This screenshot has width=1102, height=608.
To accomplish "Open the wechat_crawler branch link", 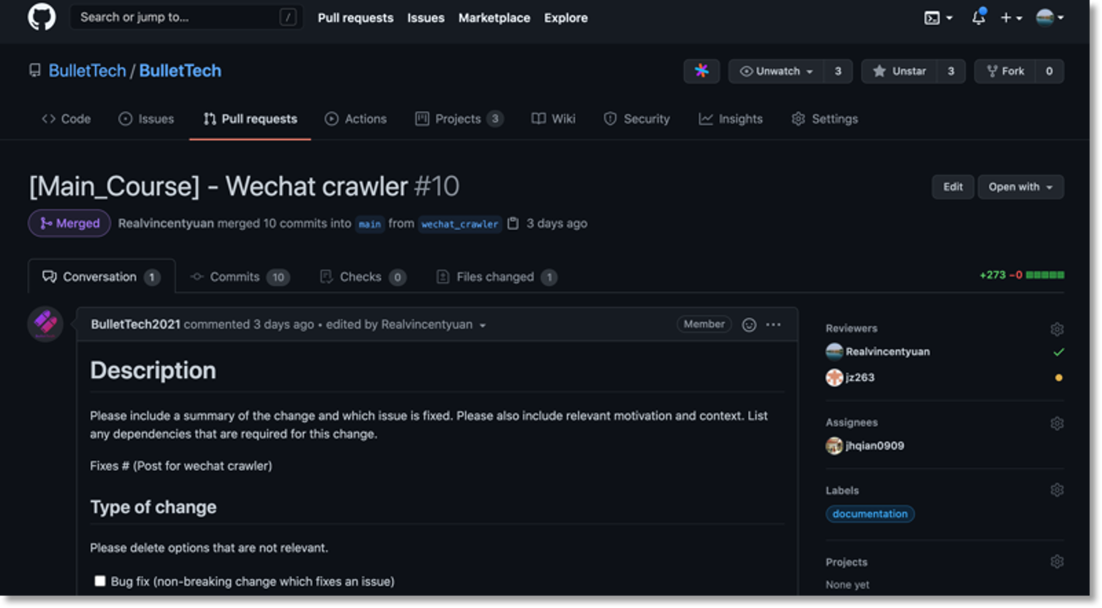I will [460, 224].
